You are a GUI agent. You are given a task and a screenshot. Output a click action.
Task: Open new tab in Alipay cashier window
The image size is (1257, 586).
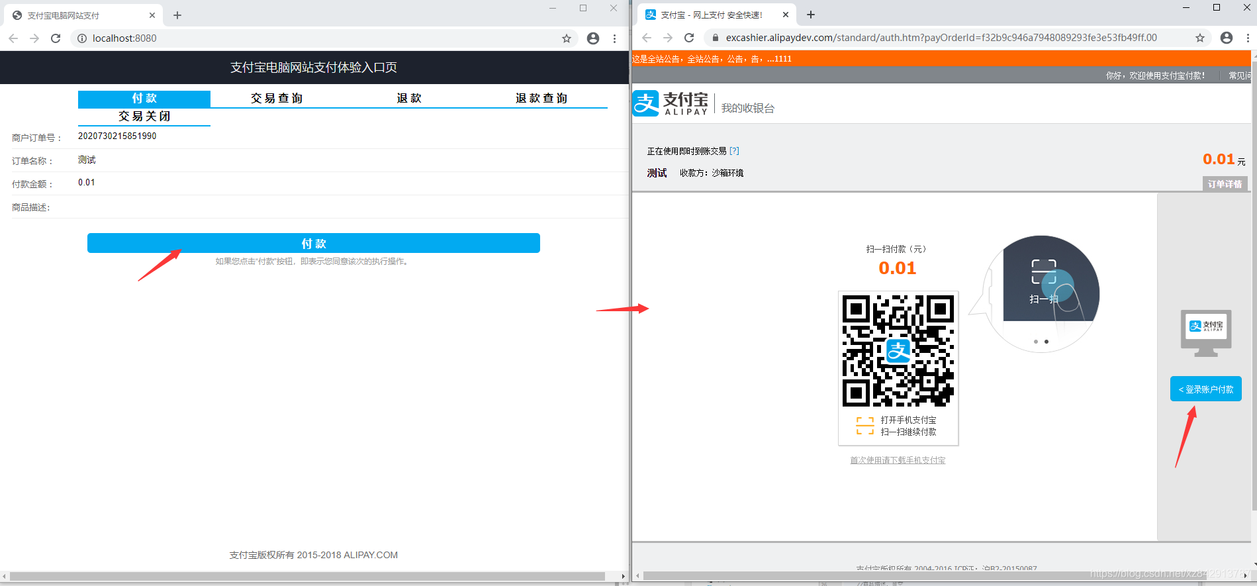click(811, 15)
